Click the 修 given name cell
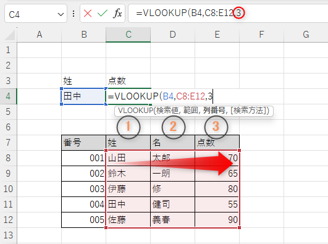Screen dimensions: 328x244 click(x=172, y=189)
